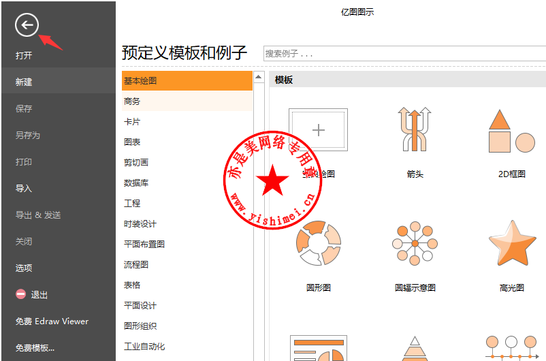
Task: Click 关闭 in the sidebar
Action: click(x=24, y=242)
